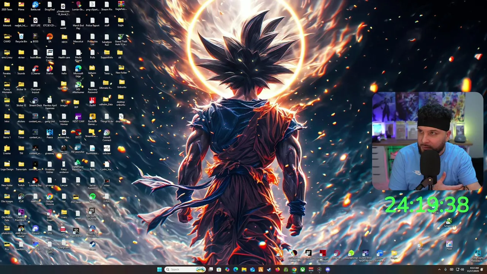Open the Ubisoft Connect shortcut
487x274 pixels.
coord(107,135)
